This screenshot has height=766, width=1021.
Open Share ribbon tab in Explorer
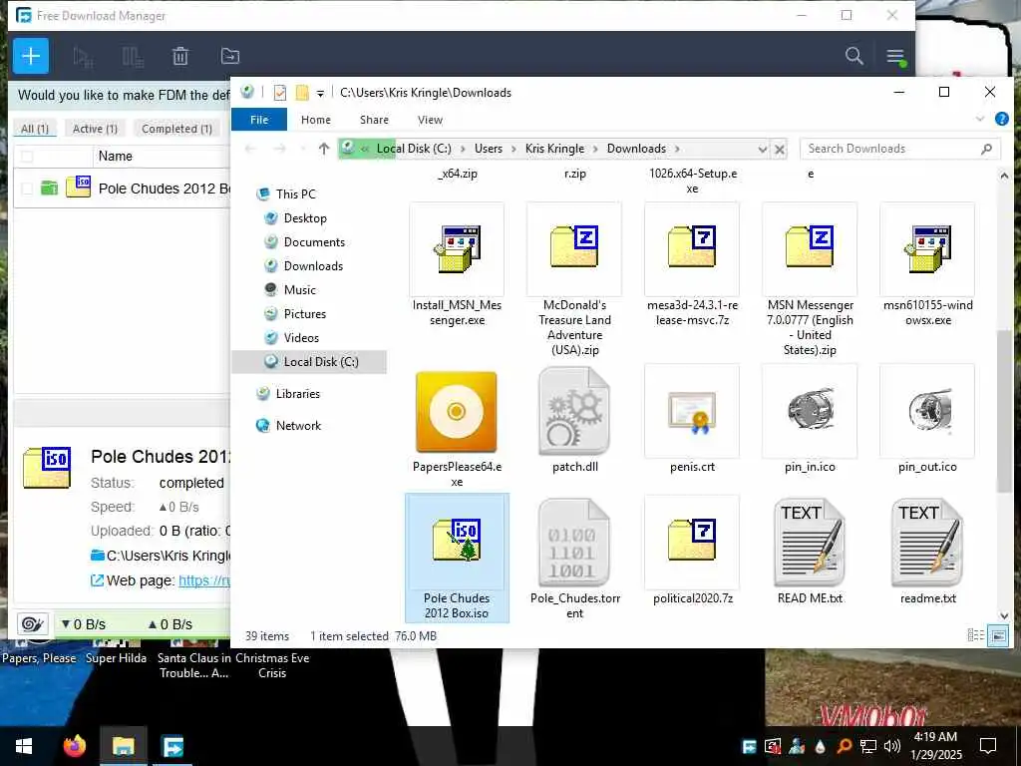click(x=375, y=120)
